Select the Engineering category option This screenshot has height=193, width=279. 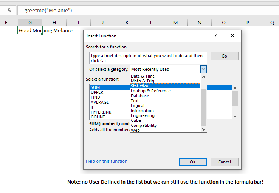coord(143,115)
